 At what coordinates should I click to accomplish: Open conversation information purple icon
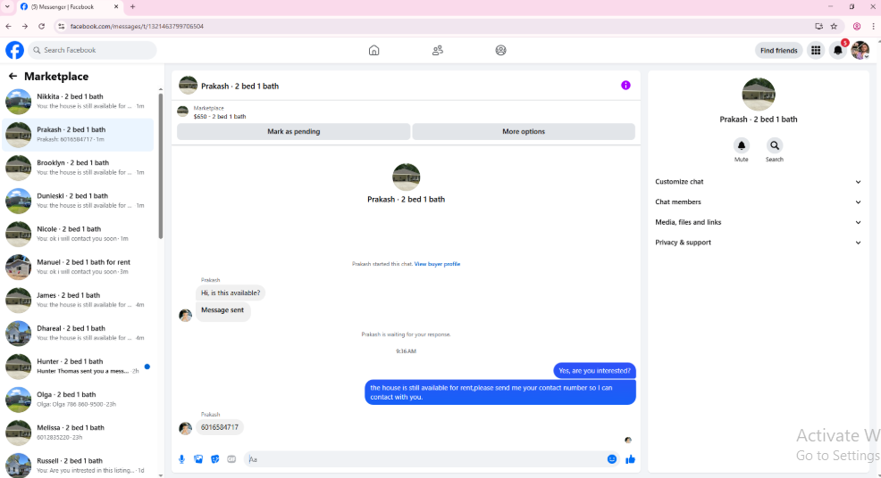(625, 86)
